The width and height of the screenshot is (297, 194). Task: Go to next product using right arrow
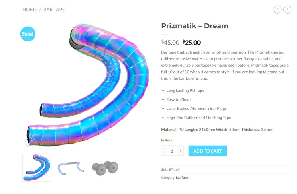tap(287, 10)
